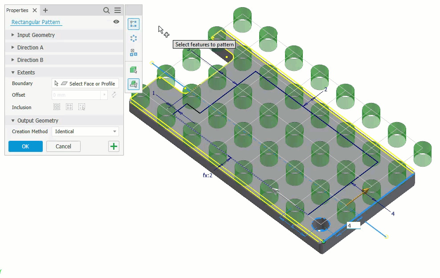Select the Circular Pattern type icon
The height and width of the screenshot is (278, 440).
pos(134,38)
